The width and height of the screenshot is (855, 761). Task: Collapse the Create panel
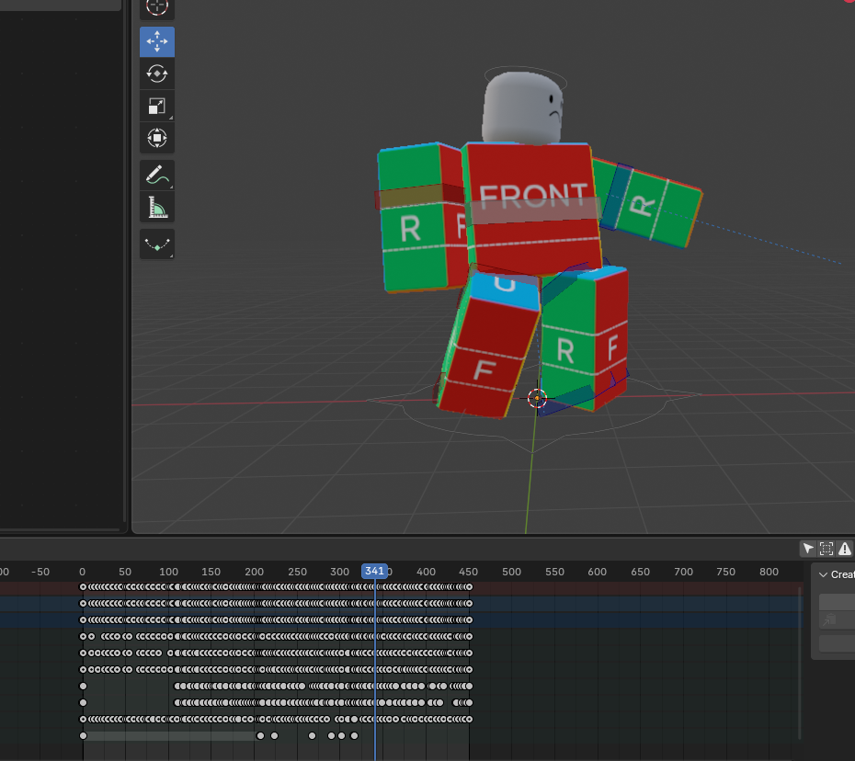point(824,574)
